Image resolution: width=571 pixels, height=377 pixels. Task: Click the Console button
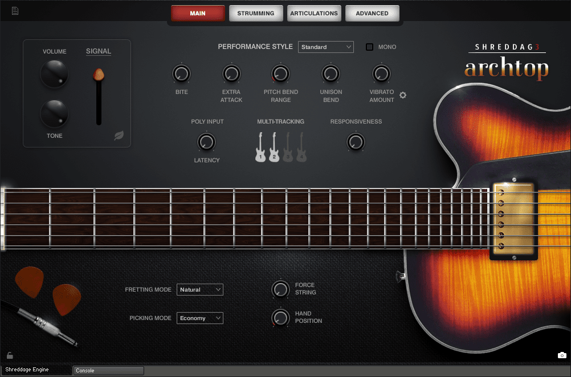(x=108, y=371)
